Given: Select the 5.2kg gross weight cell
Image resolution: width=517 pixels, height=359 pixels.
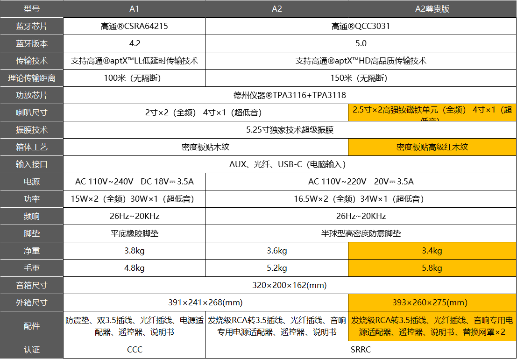Looking at the screenshot, I should tap(277, 268).
